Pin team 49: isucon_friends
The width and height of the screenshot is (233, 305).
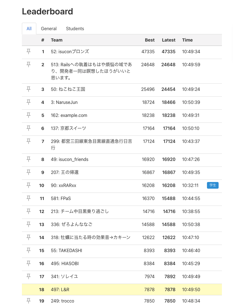point(29,159)
